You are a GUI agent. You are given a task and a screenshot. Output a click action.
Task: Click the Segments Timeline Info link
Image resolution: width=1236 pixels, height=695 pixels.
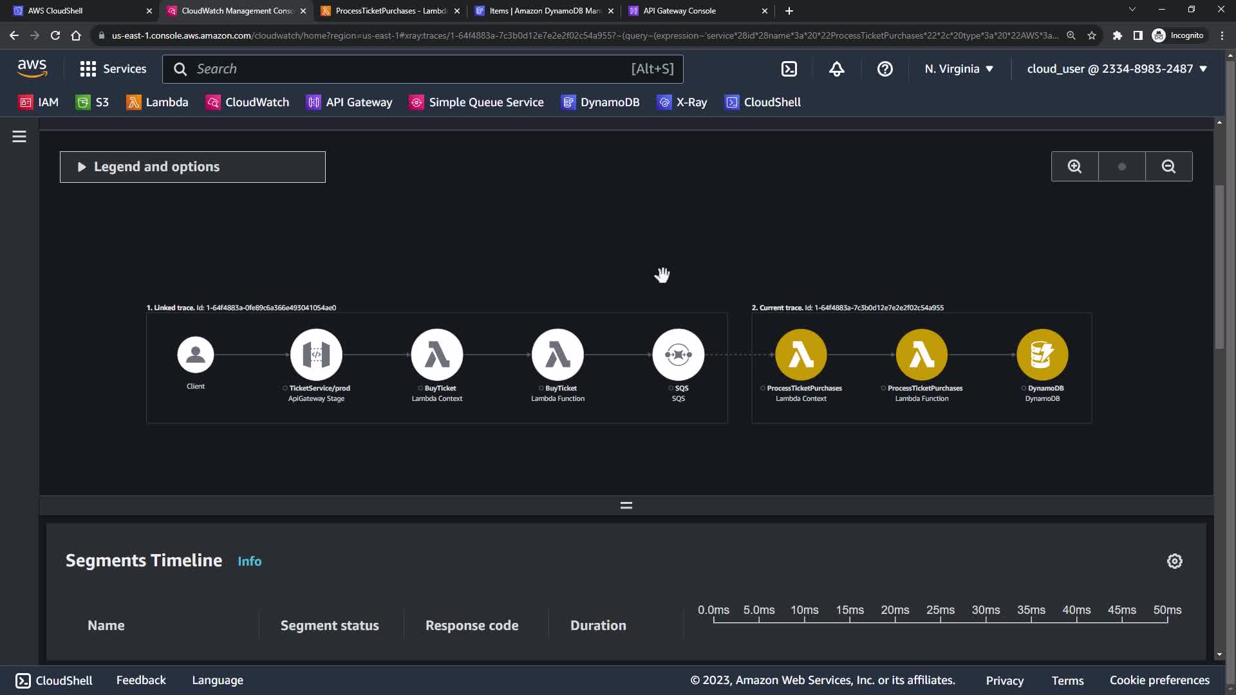point(249,561)
